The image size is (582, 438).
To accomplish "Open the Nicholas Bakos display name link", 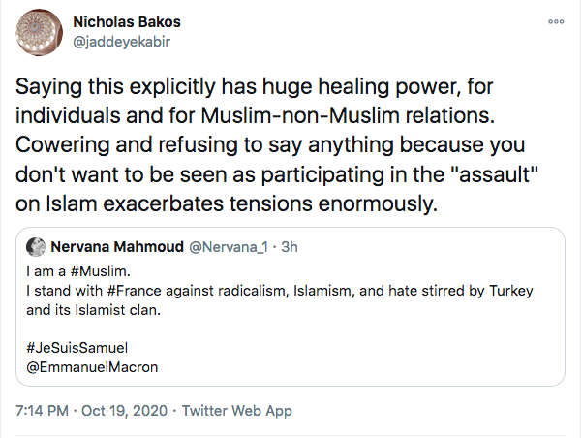I will click(127, 20).
